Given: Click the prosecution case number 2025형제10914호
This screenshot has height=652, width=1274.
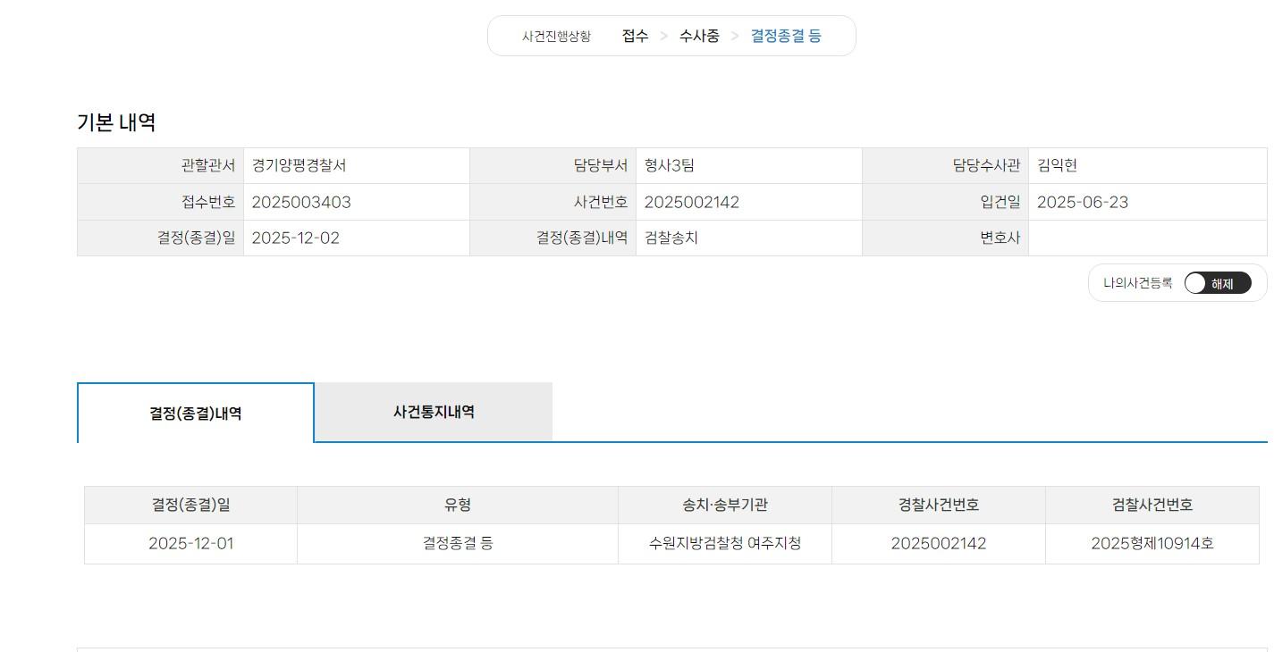Looking at the screenshot, I should 1152,543.
